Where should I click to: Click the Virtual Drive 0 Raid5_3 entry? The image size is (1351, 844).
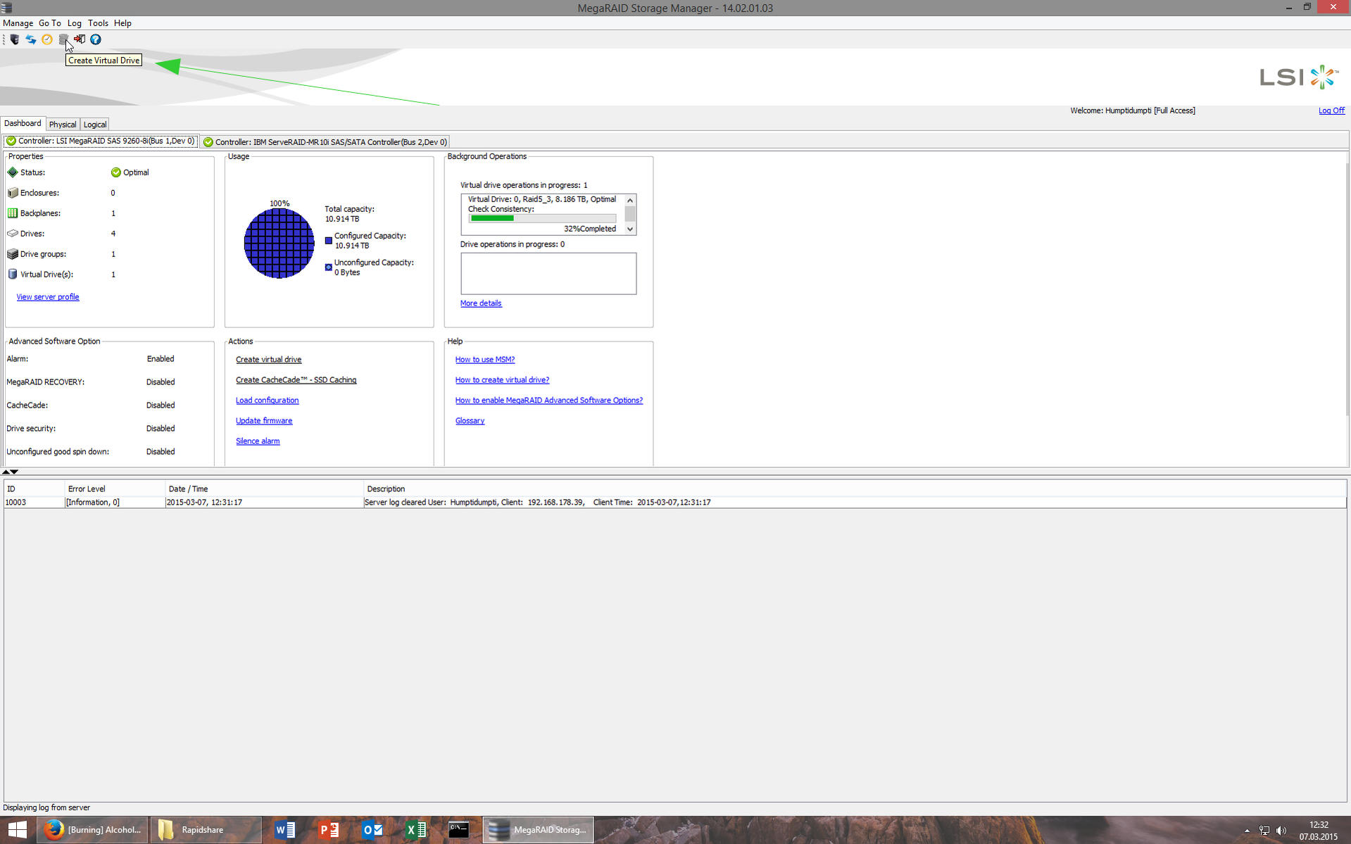541,199
